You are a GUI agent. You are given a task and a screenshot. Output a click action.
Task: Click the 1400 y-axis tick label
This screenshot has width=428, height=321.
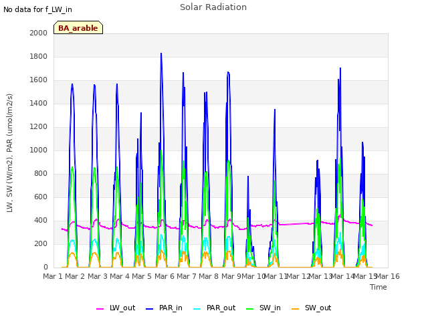point(39,103)
